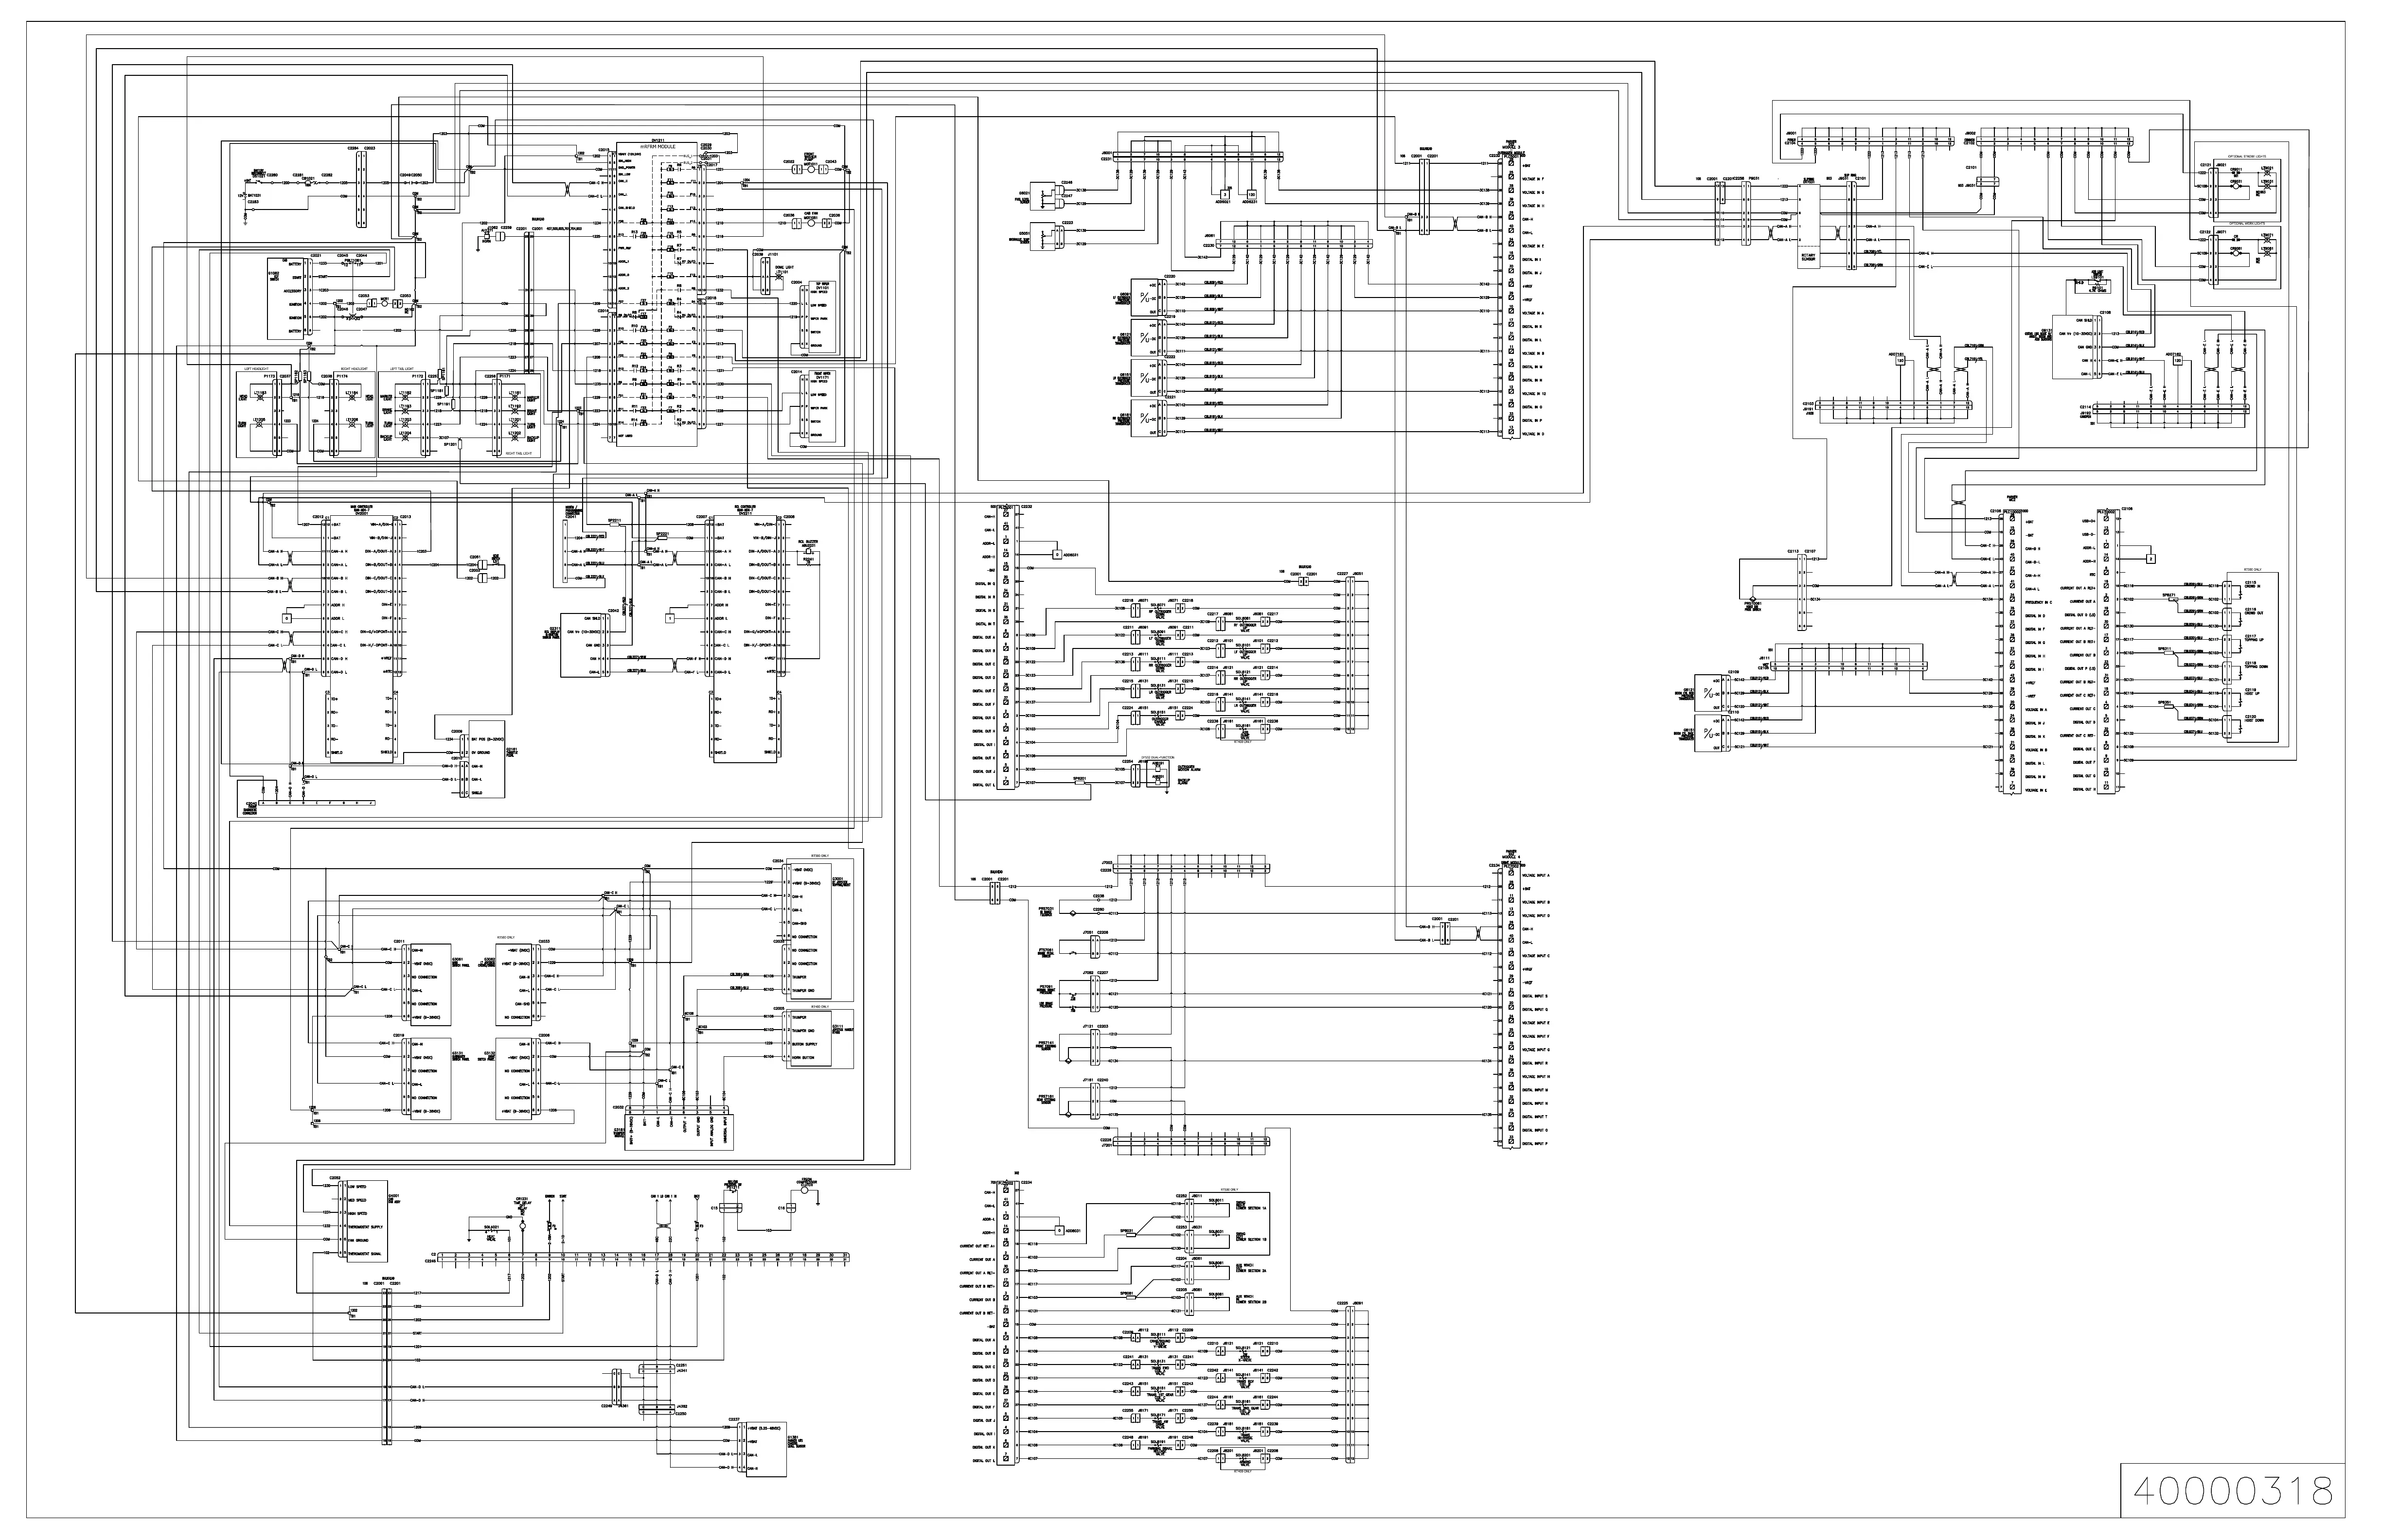The width and height of the screenshot is (2381, 1540).
Task: Click the top wiper DV1101 block
Action: (x=823, y=316)
